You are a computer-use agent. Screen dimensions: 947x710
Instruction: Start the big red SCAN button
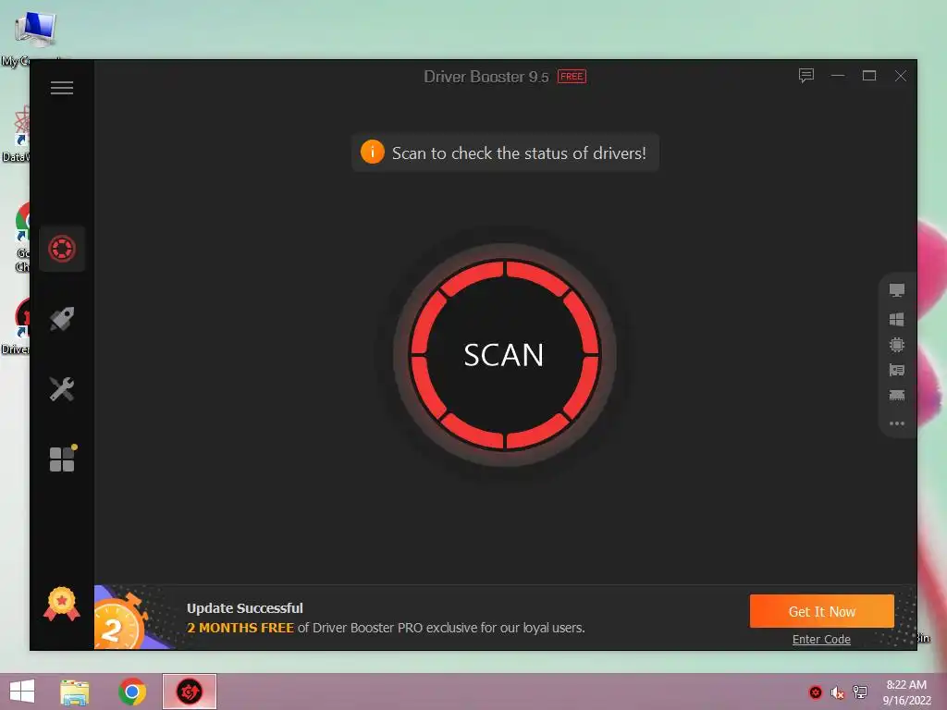504,355
